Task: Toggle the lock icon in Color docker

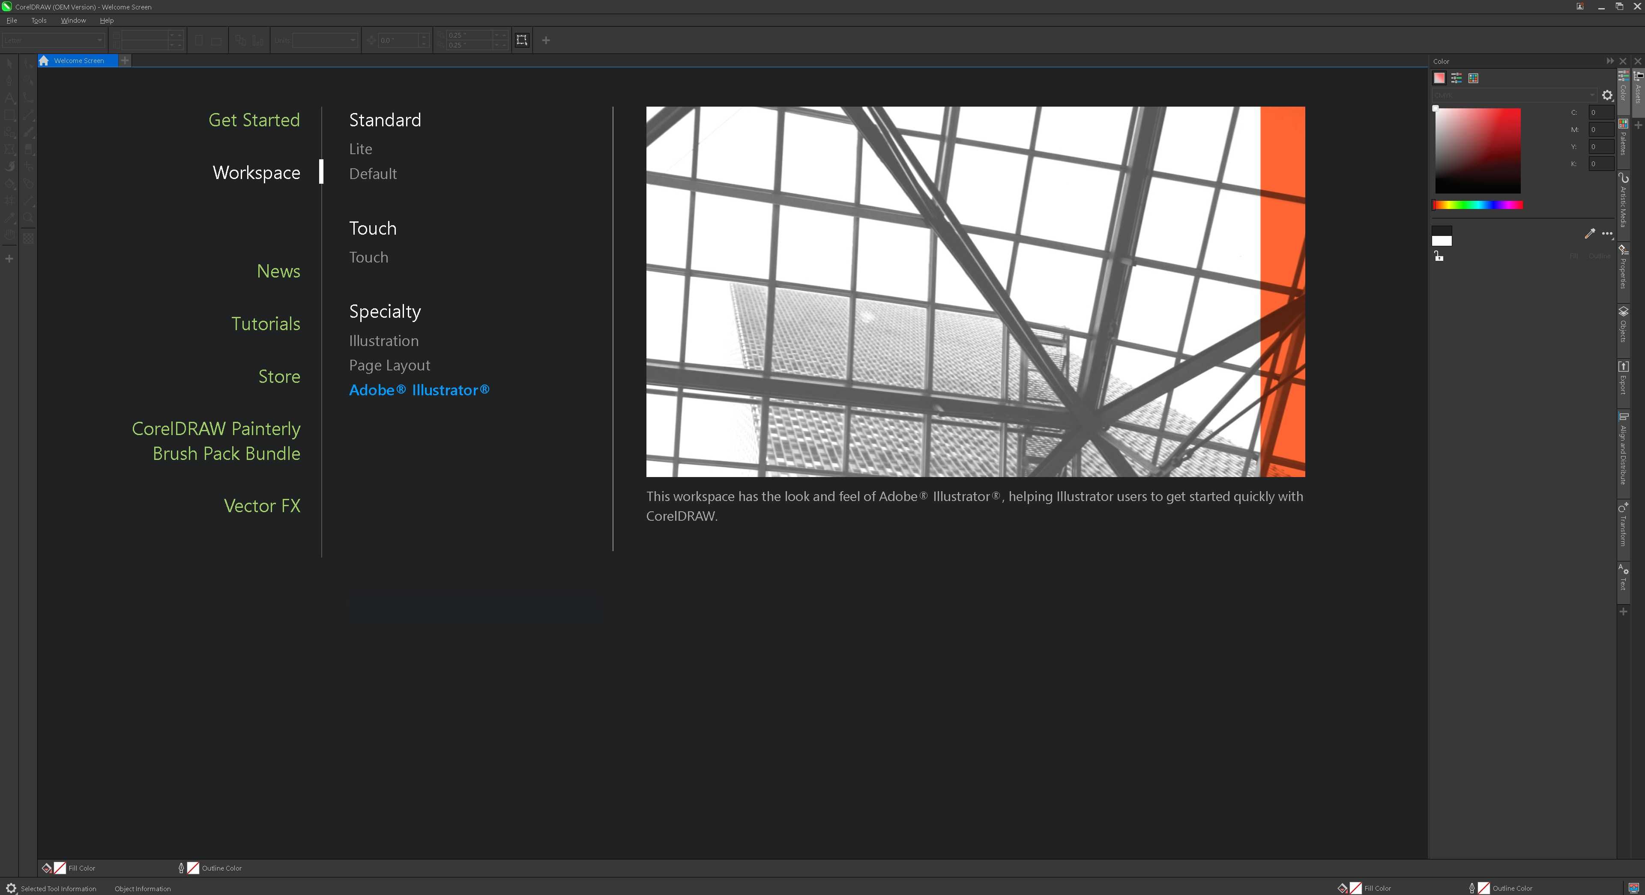Action: (x=1438, y=257)
